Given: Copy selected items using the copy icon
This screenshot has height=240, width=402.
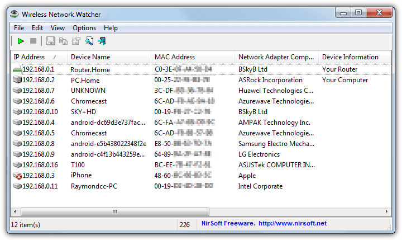Looking at the screenshot, I should point(63,41).
